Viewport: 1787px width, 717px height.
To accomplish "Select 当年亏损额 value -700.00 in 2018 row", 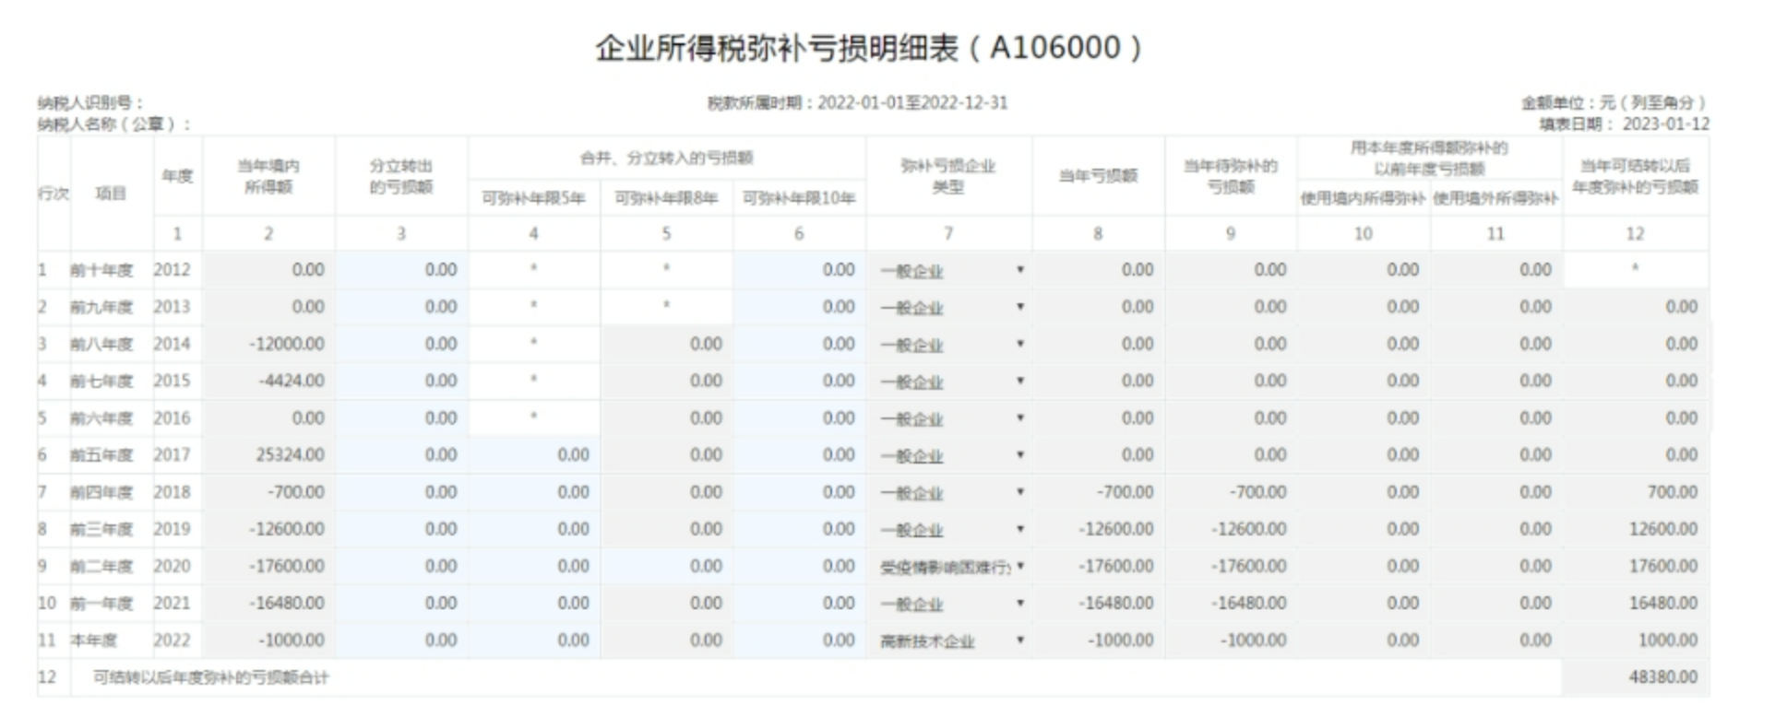I will (1098, 492).
